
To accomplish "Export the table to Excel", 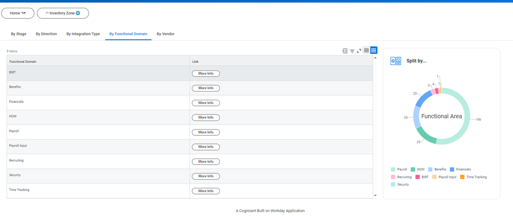I will (345, 51).
